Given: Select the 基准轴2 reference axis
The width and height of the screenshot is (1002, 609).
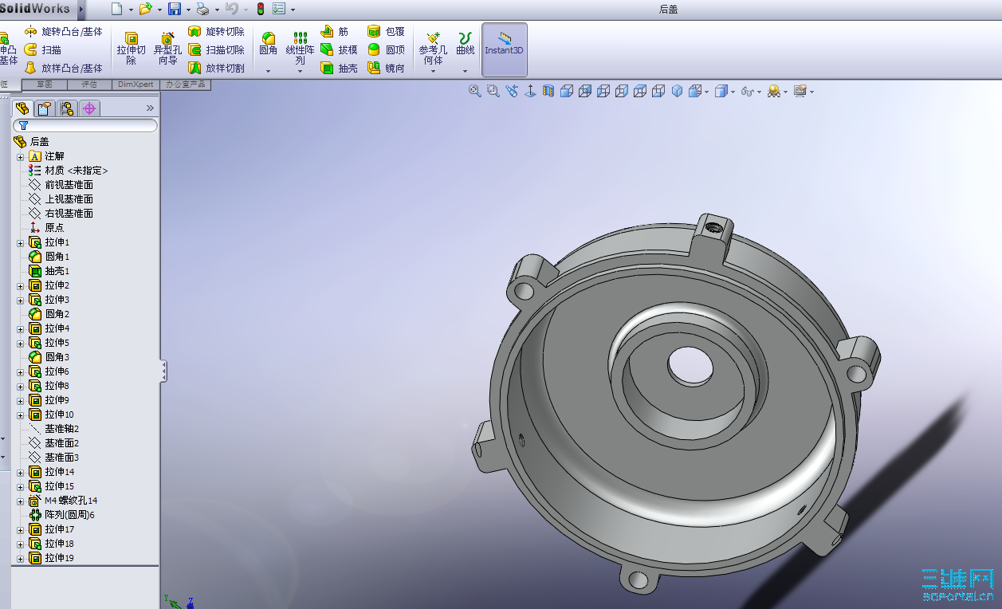Looking at the screenshot, I should pos(53,429).
